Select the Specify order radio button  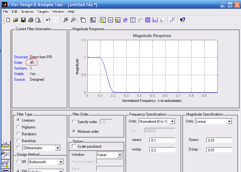coord(74,122)
